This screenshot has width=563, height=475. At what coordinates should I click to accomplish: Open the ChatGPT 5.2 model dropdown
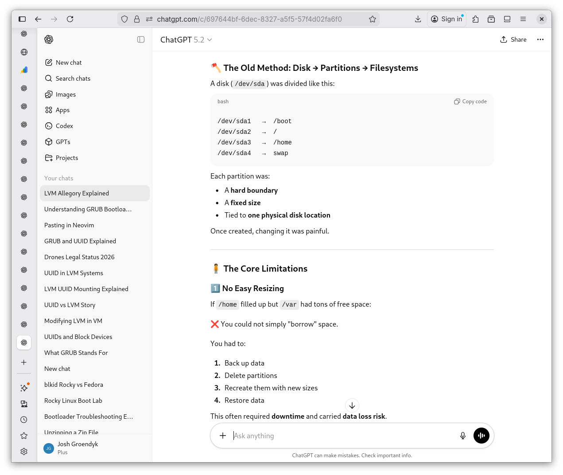click(186, 40)
